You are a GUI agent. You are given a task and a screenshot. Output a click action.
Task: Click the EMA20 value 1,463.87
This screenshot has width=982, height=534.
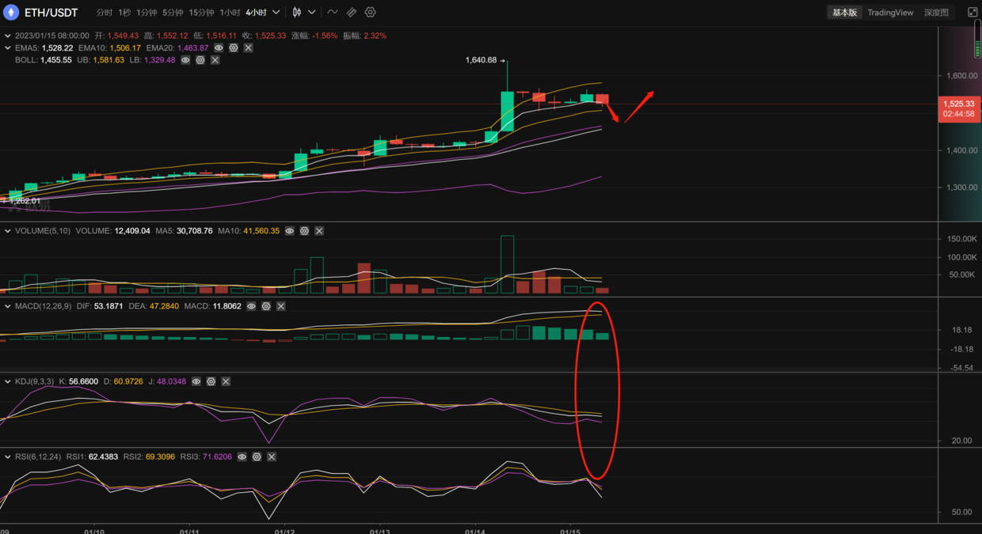(192, 48)
